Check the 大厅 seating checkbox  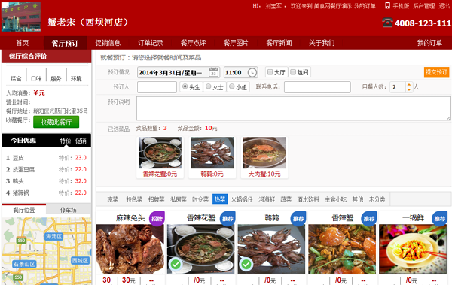(x=270, y=72)
